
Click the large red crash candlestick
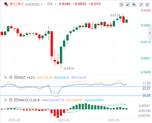52,44
